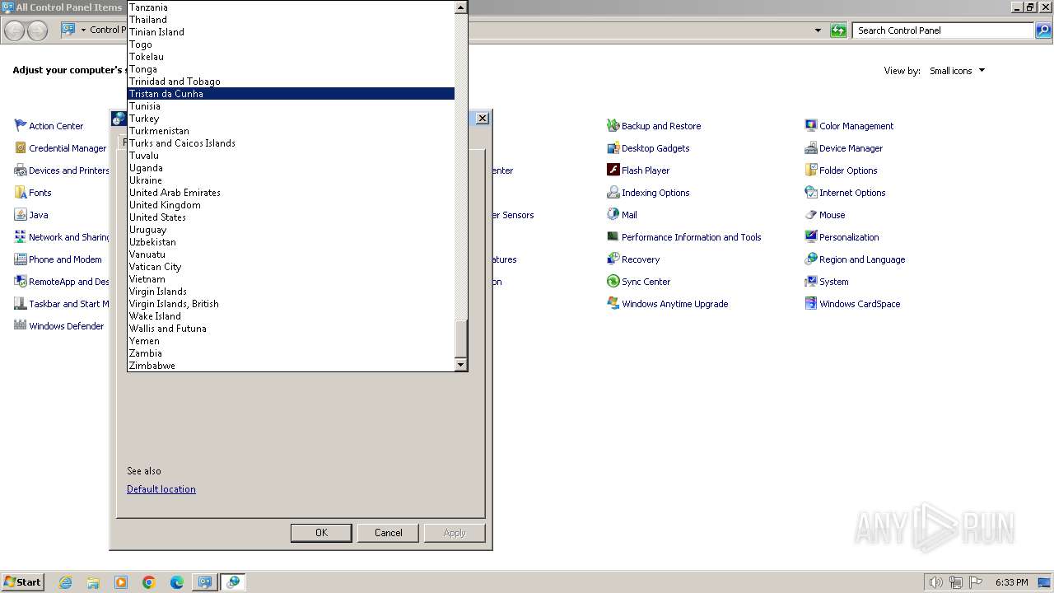Click OK in the dialog

[321, 533]
